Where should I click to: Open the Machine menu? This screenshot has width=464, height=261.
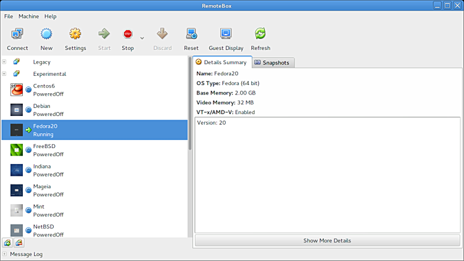(28, 16)
